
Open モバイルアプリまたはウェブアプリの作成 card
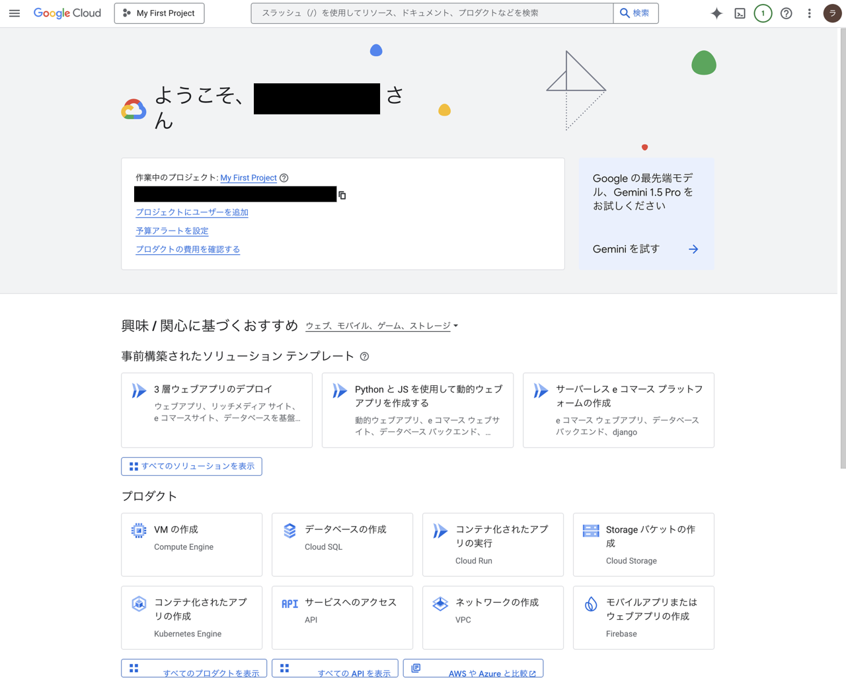(644, 617)
